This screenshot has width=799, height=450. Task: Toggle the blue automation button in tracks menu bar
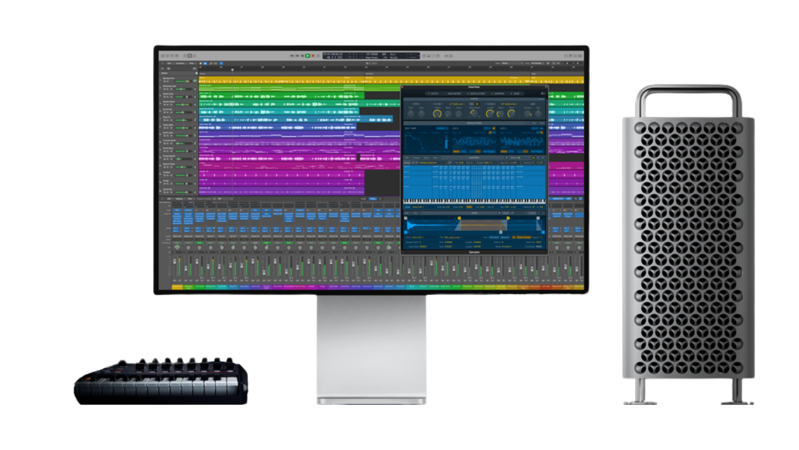tap(205, 63)
